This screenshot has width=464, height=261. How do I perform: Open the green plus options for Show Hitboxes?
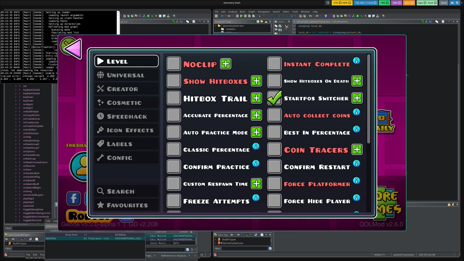(x=256, y=81)
